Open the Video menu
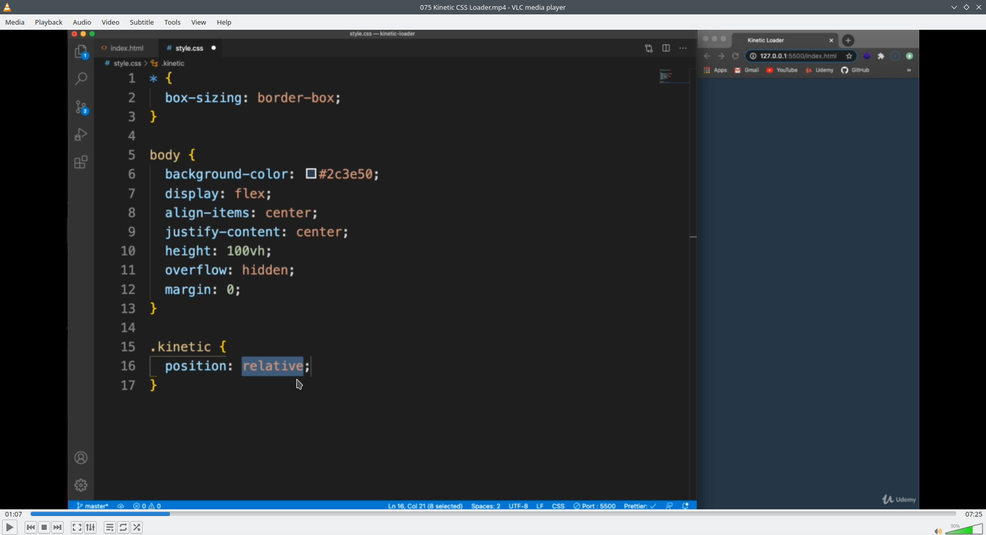 [x=110, y=22]
